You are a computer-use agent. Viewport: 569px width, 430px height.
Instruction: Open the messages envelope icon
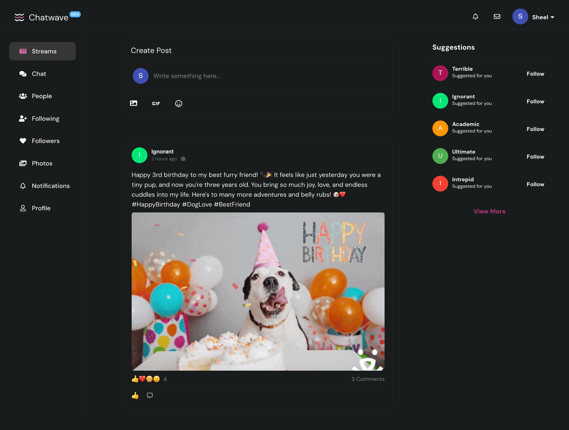click(497, 17)
